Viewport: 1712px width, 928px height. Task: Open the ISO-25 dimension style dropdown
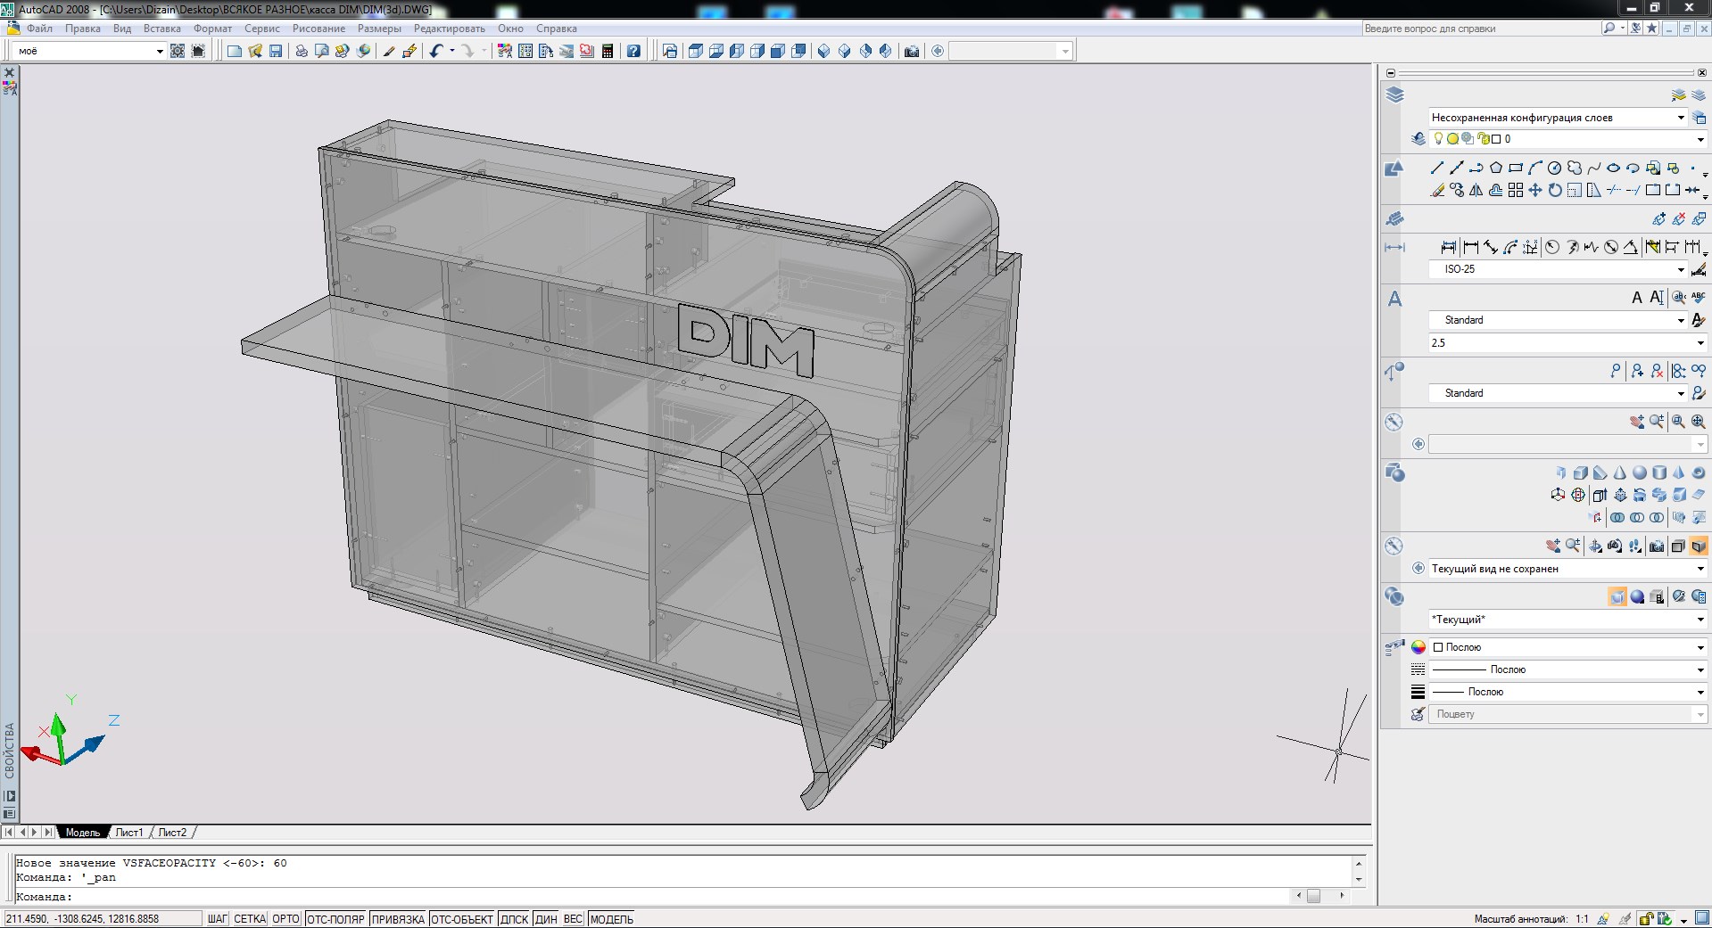coord(1557,269)
